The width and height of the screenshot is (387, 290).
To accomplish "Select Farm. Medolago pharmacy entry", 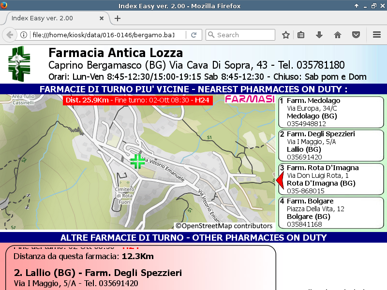I will [x=331, y=112].
